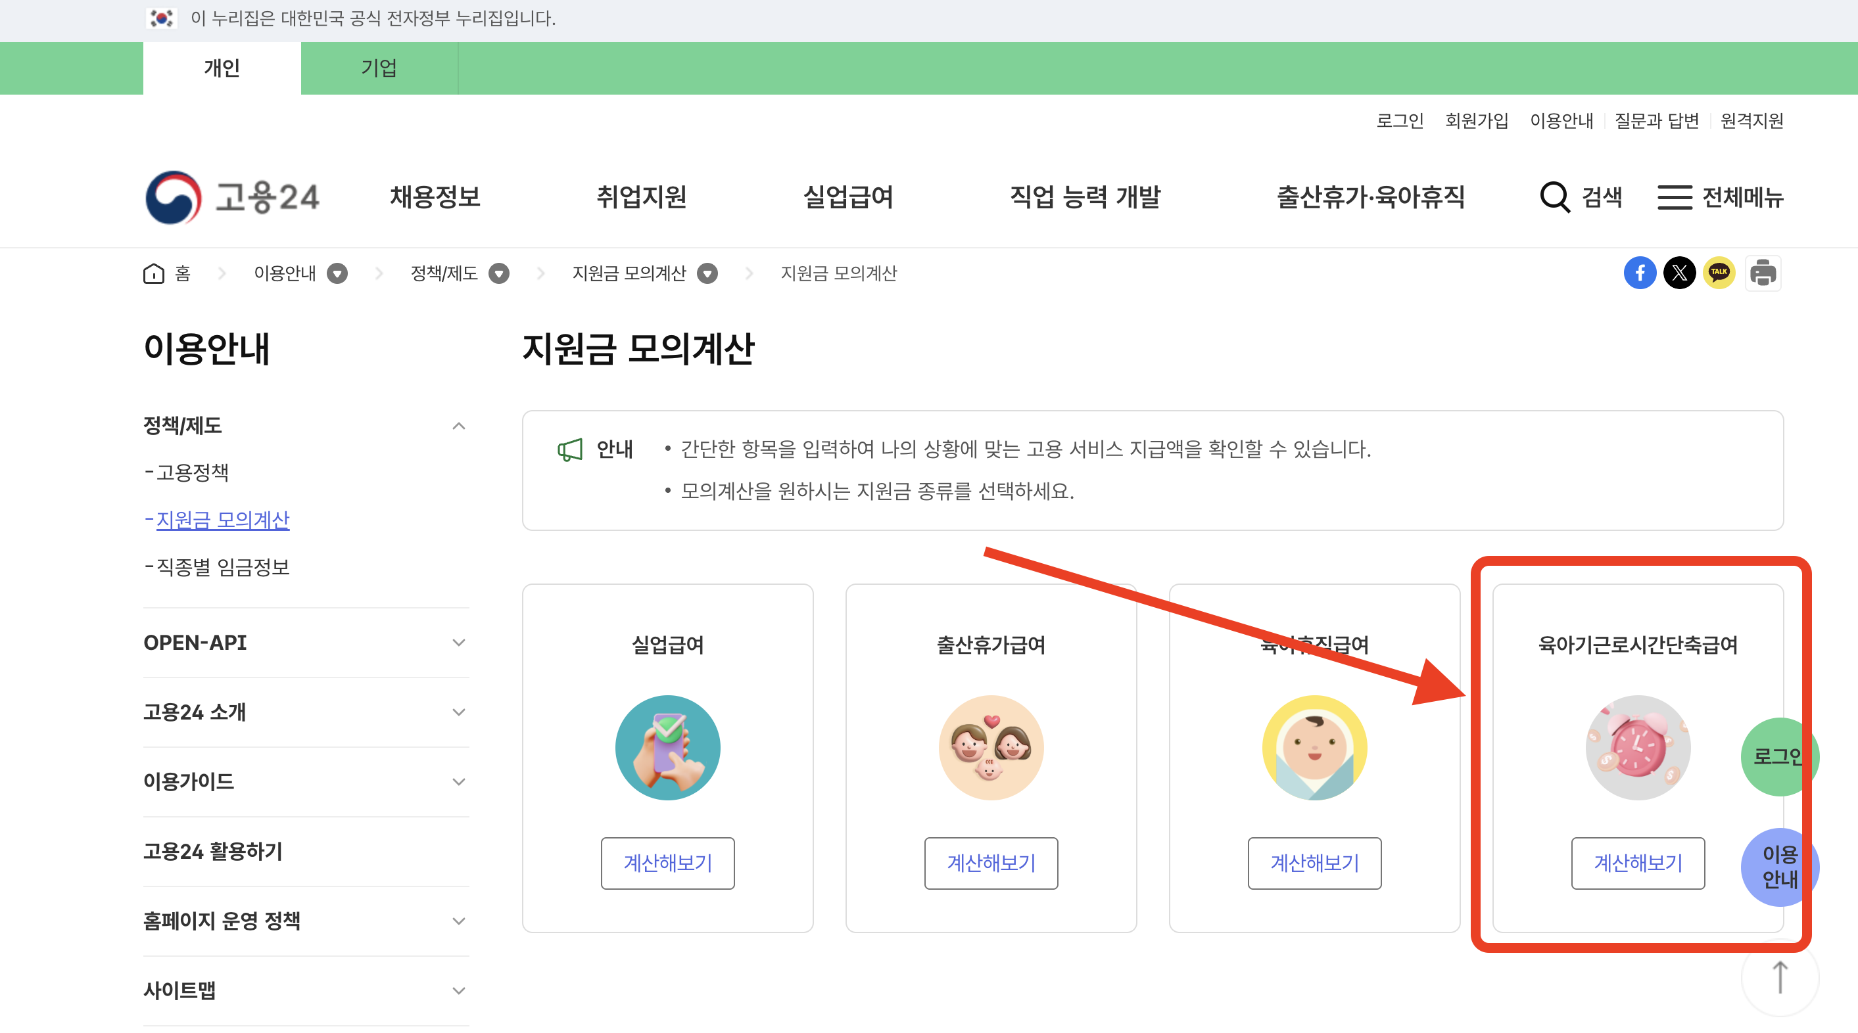The width and height of the screenshot is (1858, 1033).
Task: Open 실업급여 main menu
Action: (x=848, y=196)
